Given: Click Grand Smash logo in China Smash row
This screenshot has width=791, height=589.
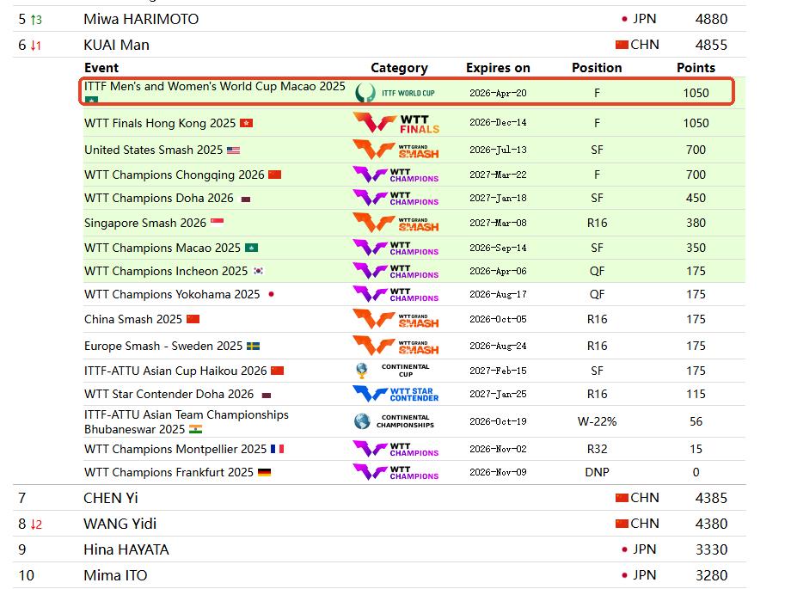Looking at the screenshot, I should (396, 319).
